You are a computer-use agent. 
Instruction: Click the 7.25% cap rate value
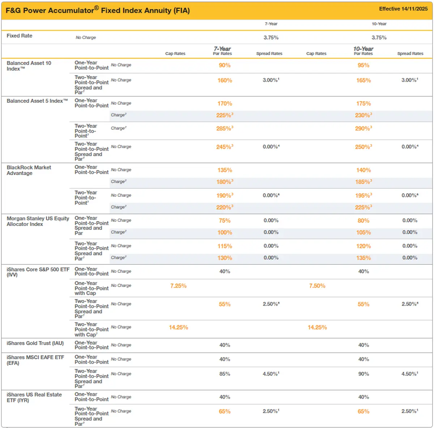click(x=178, y=286)
